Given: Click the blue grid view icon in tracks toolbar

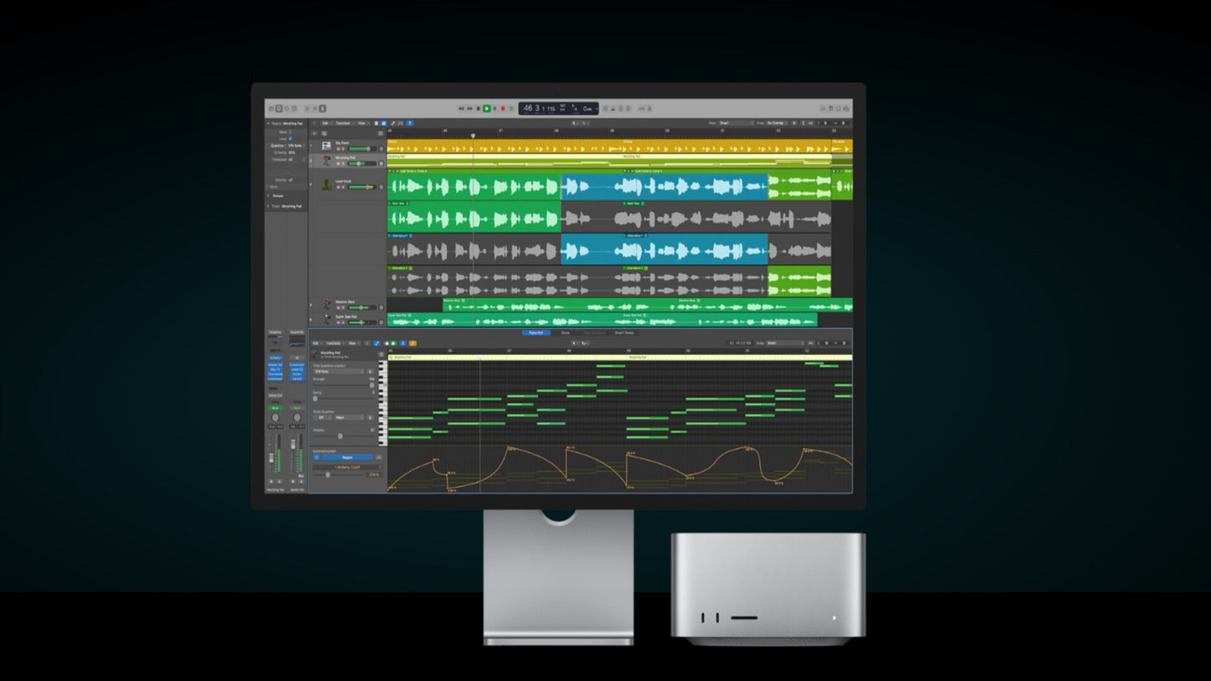Looking at the screenshot, I should [384, 123].
